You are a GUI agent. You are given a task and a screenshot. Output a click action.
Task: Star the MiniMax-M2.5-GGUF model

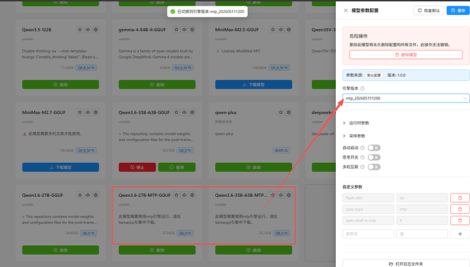[272, 30]
